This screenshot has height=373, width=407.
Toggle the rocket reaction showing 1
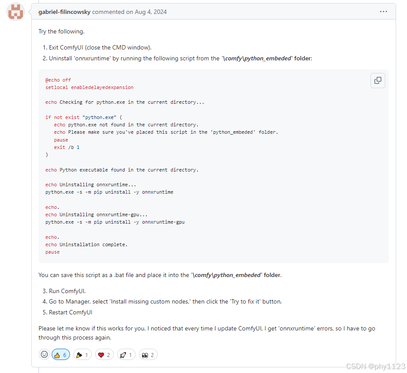(x=126, y=354)
